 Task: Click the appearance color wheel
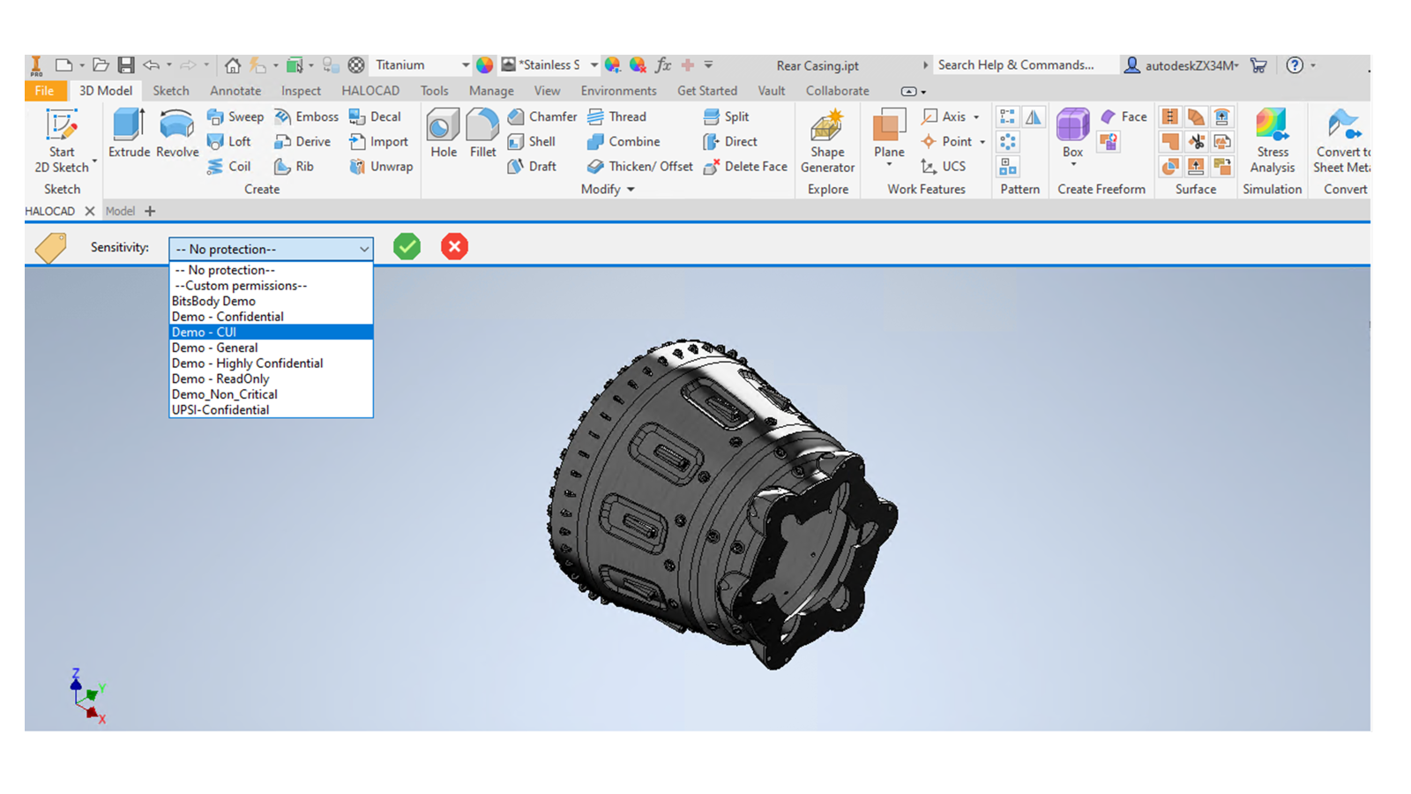(x=484, y=65)
